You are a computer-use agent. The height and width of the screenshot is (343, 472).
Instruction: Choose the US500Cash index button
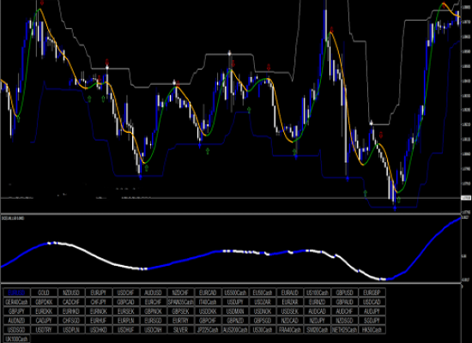[x=235, y=292]
